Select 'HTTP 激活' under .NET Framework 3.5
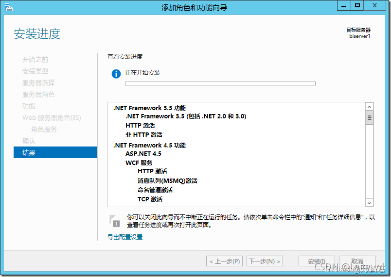391x277 pixels. (x=140, y=125)
